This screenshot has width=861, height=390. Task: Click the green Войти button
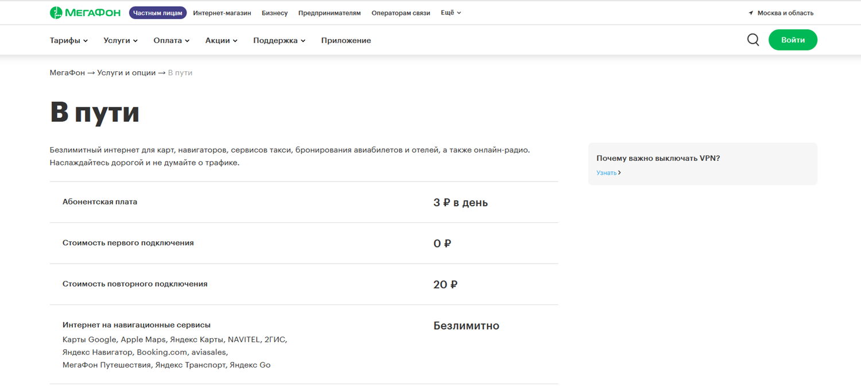pyautogui.click(x=793, y=40)
